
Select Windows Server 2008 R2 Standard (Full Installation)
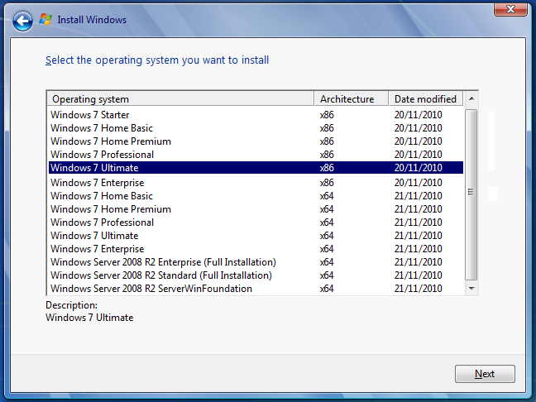pos(256,275)
